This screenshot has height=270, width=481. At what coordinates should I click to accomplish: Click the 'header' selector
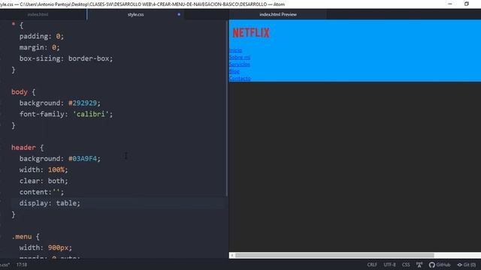coord(23,148)
